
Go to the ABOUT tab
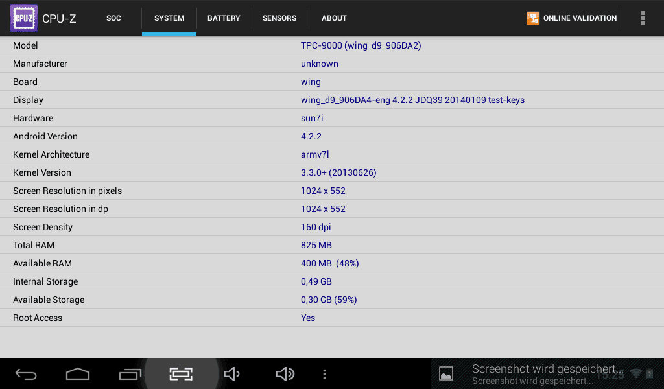pos(334,18)
